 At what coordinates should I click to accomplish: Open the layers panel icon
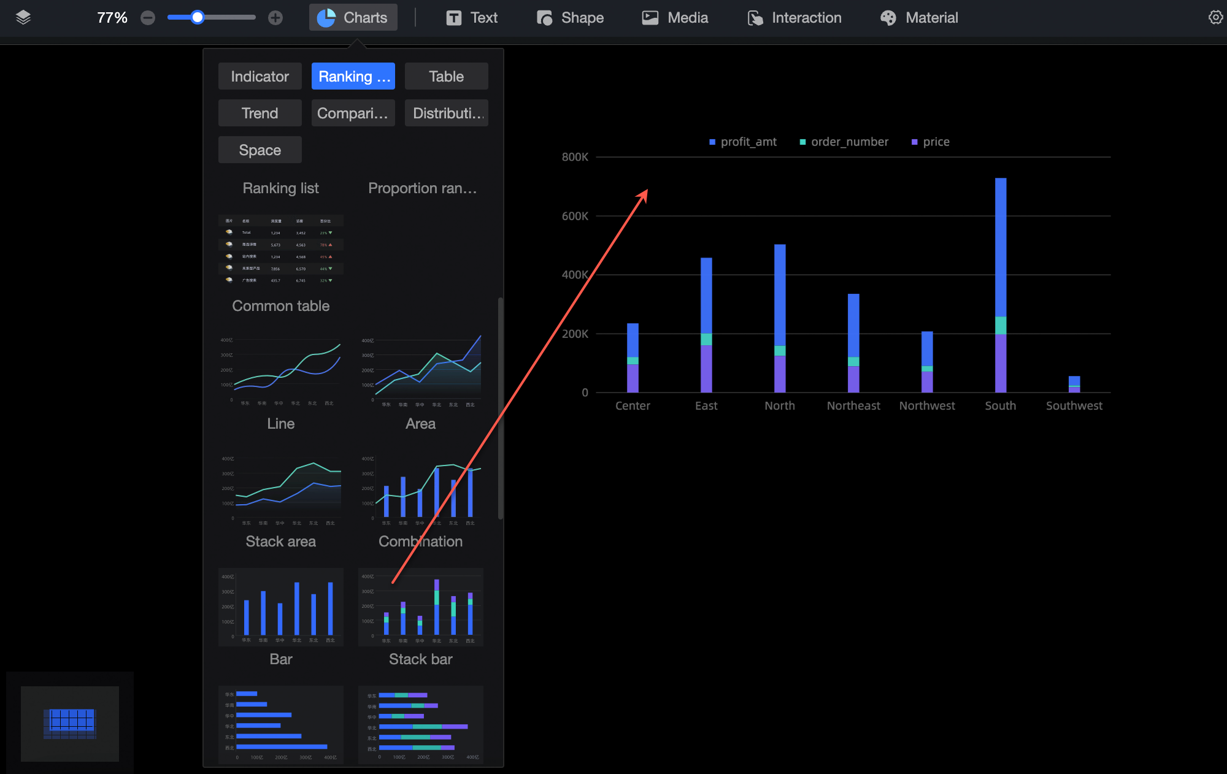click(23, 17)
